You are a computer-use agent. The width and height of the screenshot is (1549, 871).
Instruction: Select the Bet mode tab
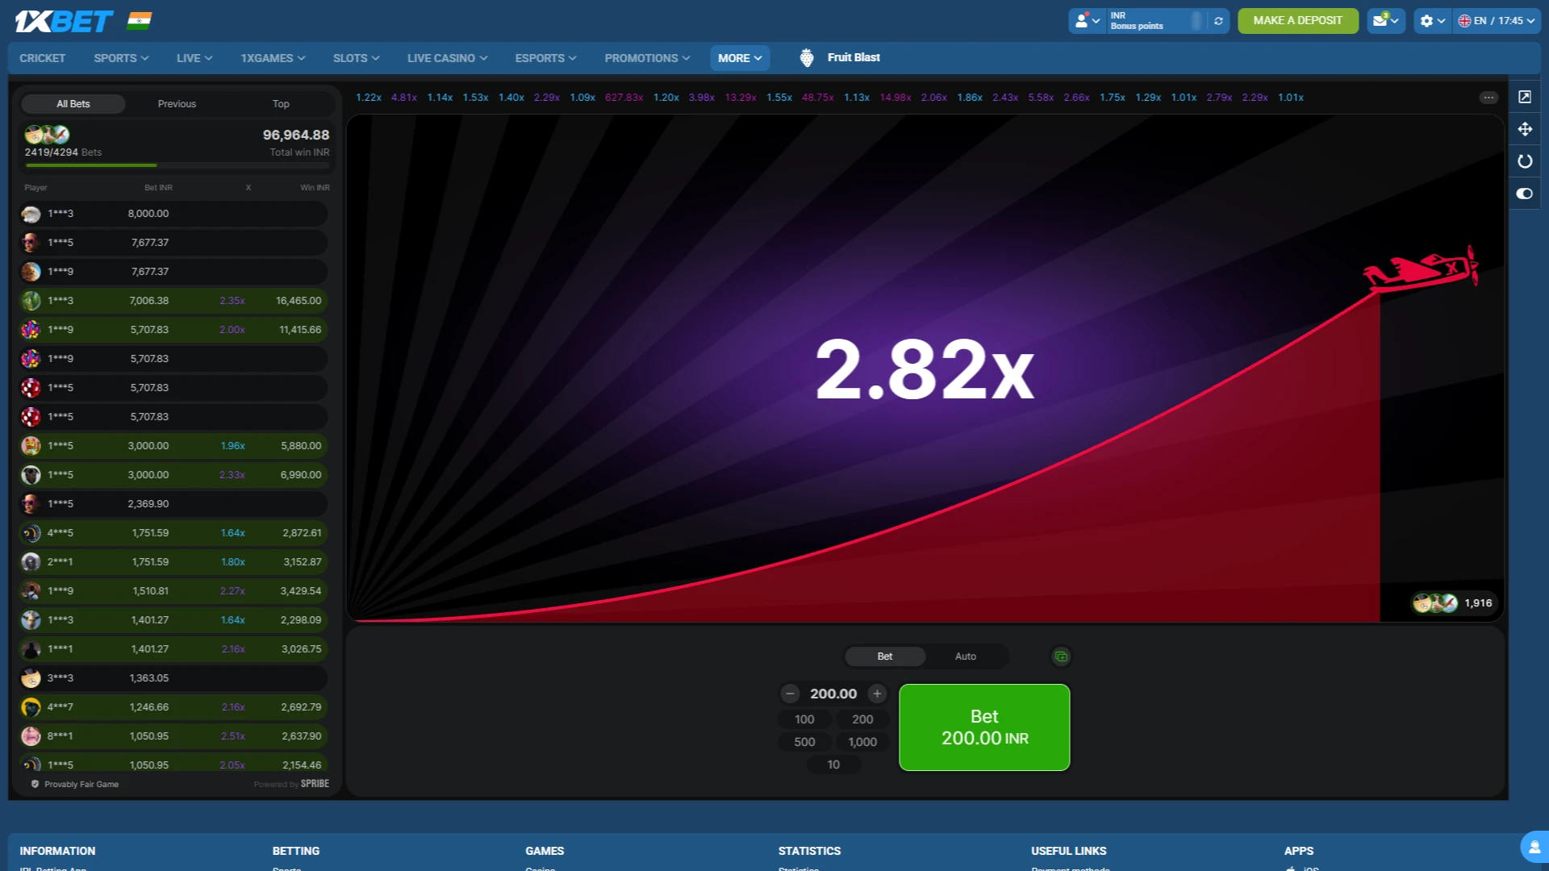click(885, 656)
